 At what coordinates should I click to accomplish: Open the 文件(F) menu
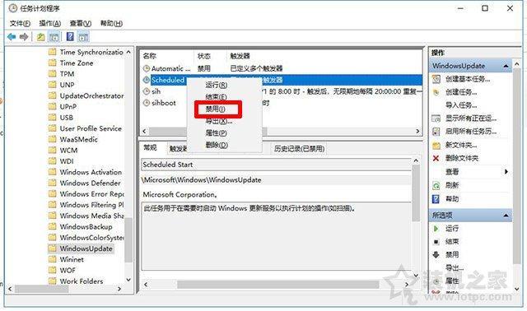[x=20, y=24]
